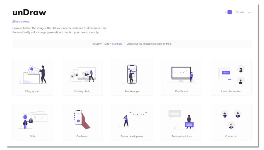Click the 'unDraw + Miro =' banner text
The width and height of the screenshot is (264, 150).
102,44
